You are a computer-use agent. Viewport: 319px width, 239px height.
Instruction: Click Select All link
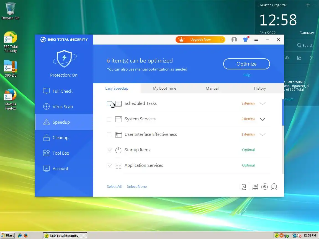coord(114,186)
